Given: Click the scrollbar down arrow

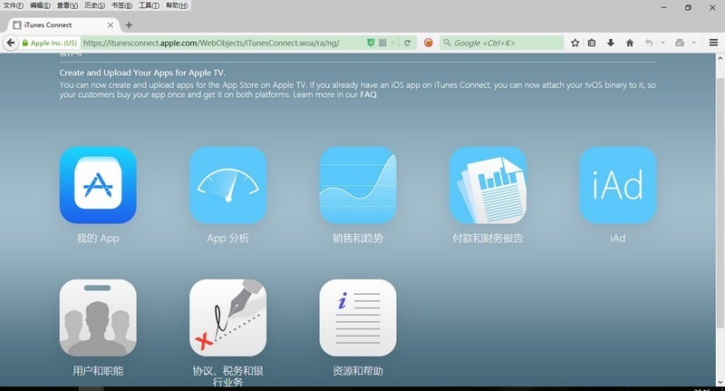Looking at the screenshot, I should click(x=720, y=382).
